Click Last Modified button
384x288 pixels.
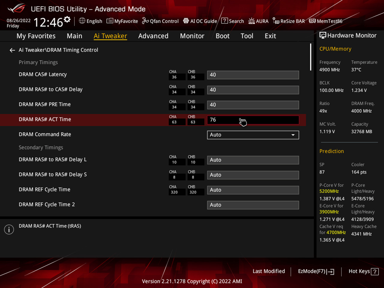[268, 271]
